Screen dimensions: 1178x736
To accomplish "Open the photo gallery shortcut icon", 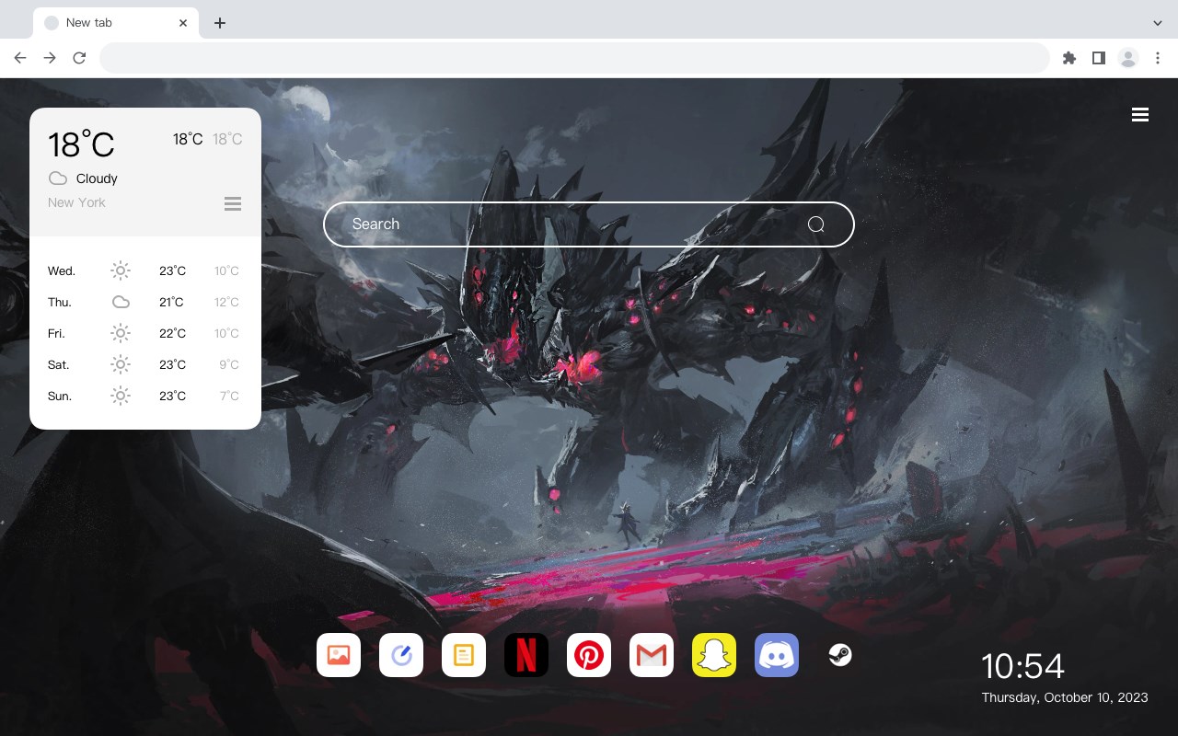I will click(339, 655).
